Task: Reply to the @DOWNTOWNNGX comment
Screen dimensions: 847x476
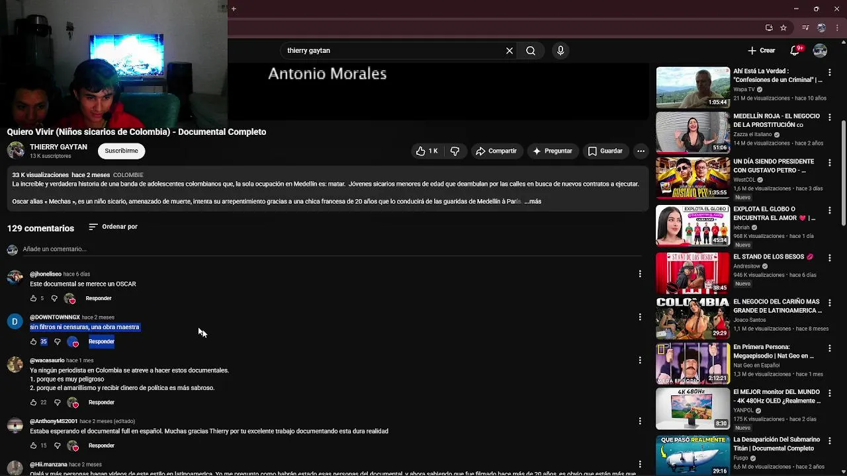Action: pos(101,342)
